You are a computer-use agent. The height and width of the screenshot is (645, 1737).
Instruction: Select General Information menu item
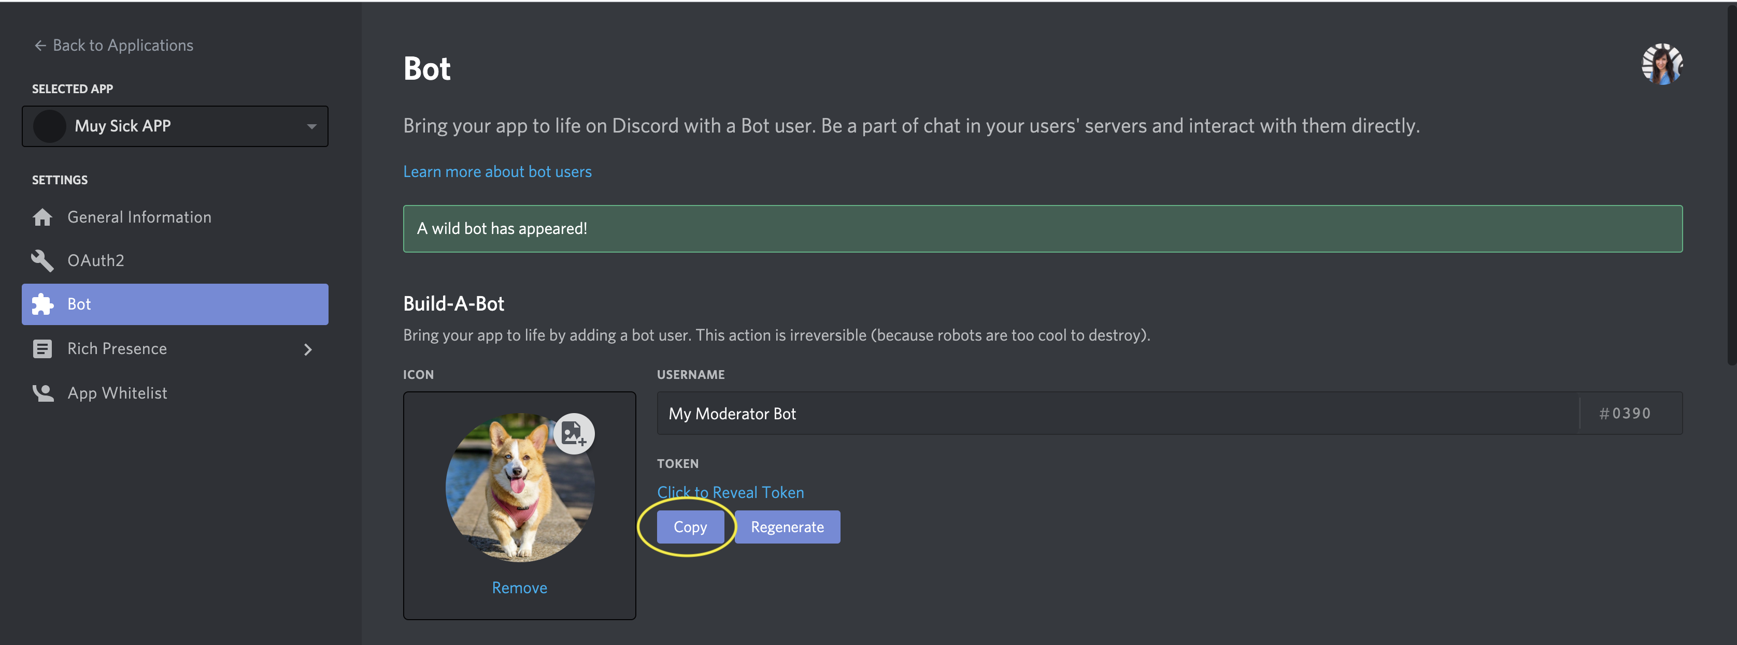(x=139, y=217)
